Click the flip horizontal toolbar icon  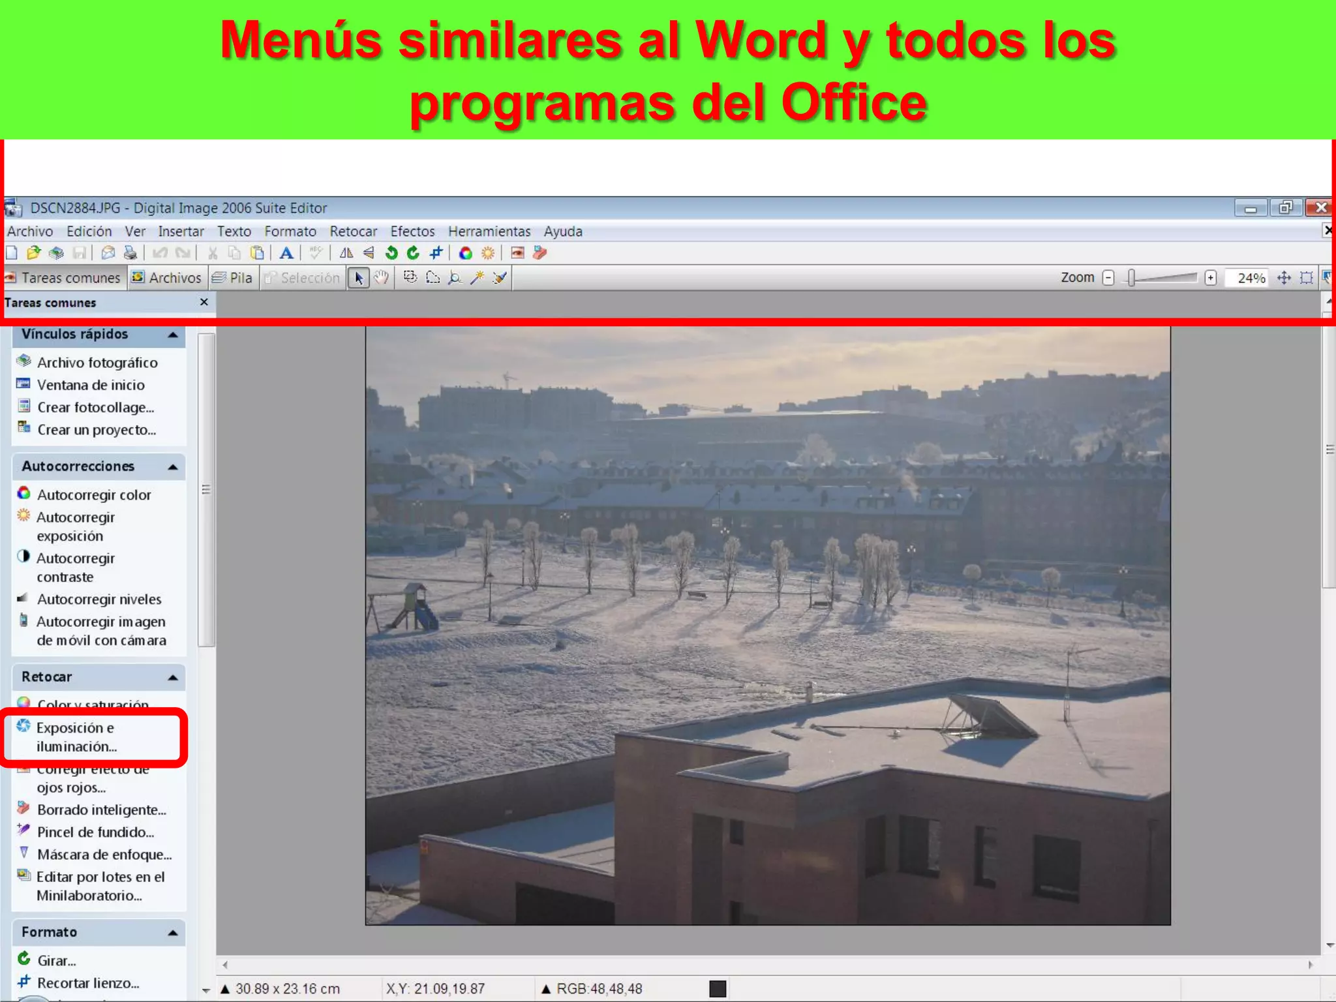(x=346, y=253)
